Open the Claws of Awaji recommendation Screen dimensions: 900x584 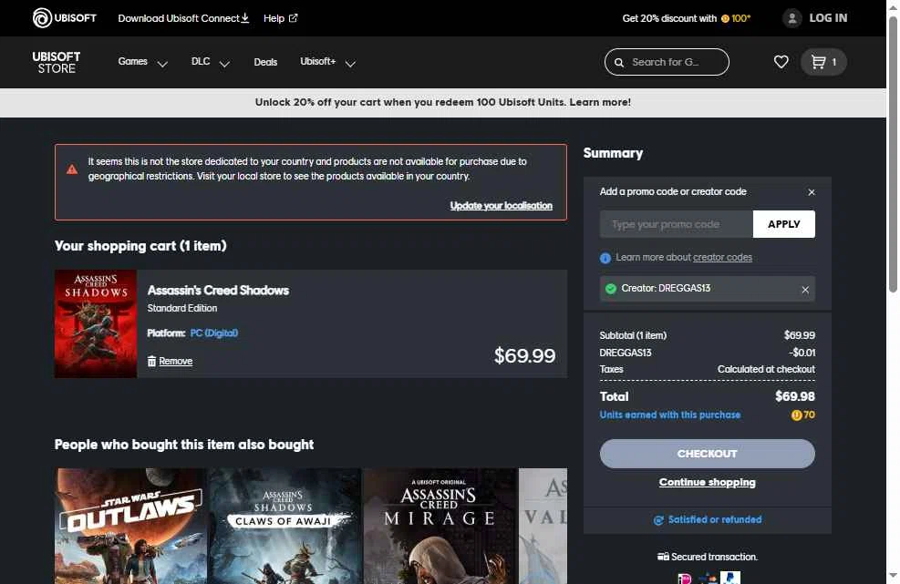pyautogui.click(x=285, y=526)
